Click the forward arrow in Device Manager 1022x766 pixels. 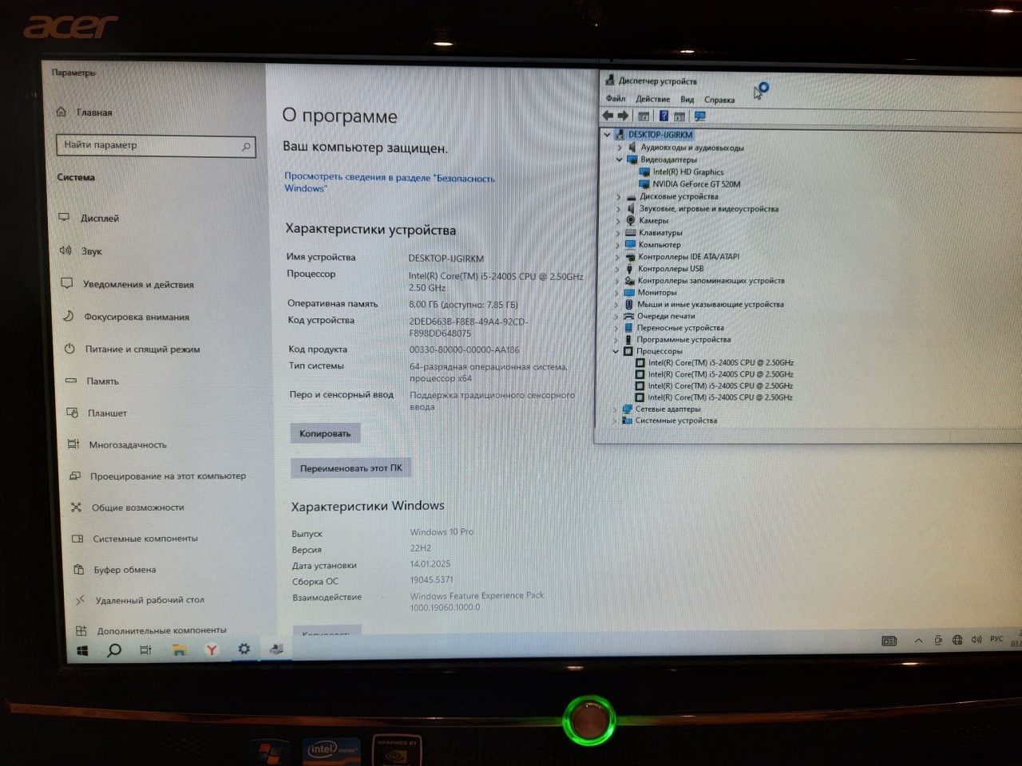pyautogui.click(x=623, y=116)
